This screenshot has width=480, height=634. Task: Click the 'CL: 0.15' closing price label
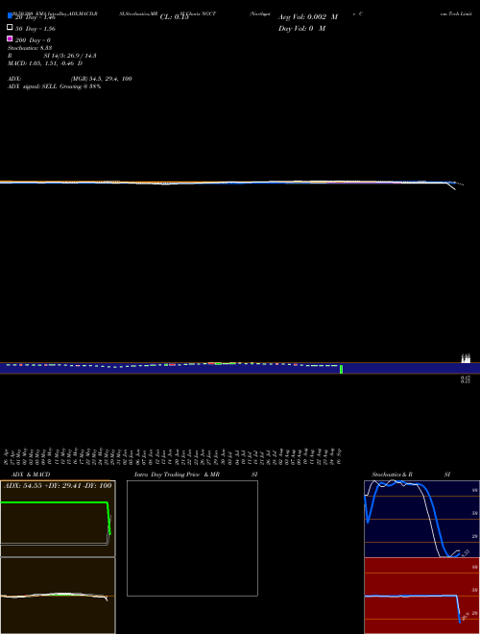(175, 17)
